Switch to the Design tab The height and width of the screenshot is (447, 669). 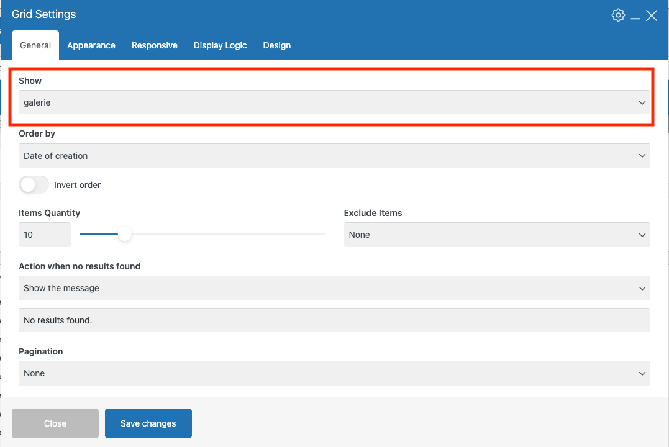(277, 45)
